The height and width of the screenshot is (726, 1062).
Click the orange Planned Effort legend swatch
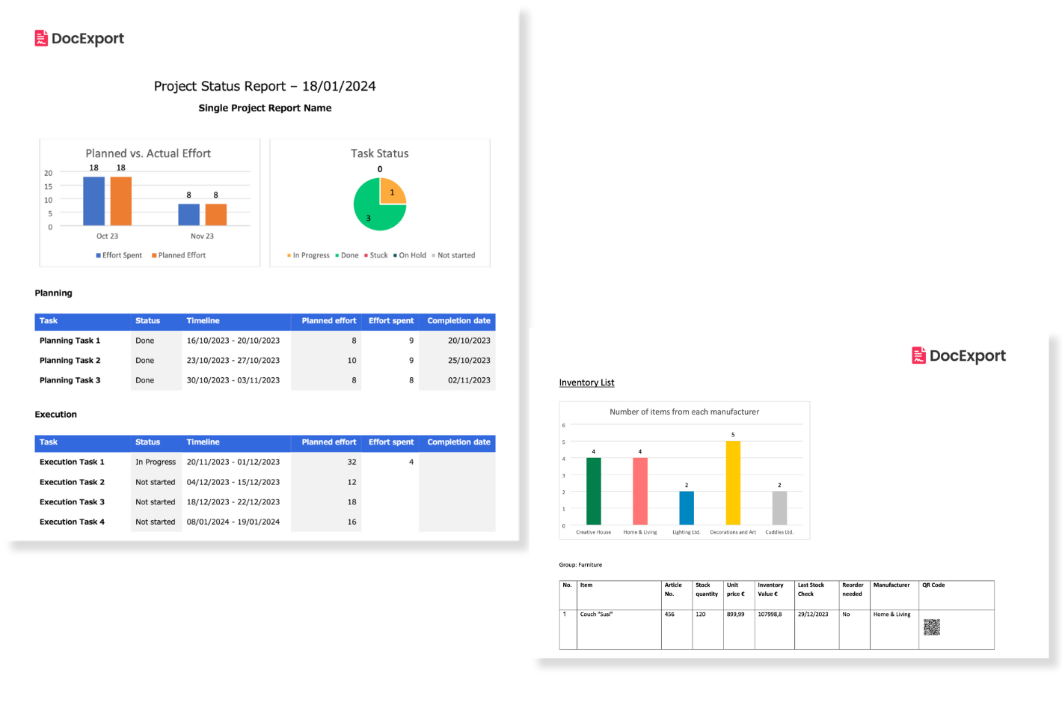(x=154, y=256)
